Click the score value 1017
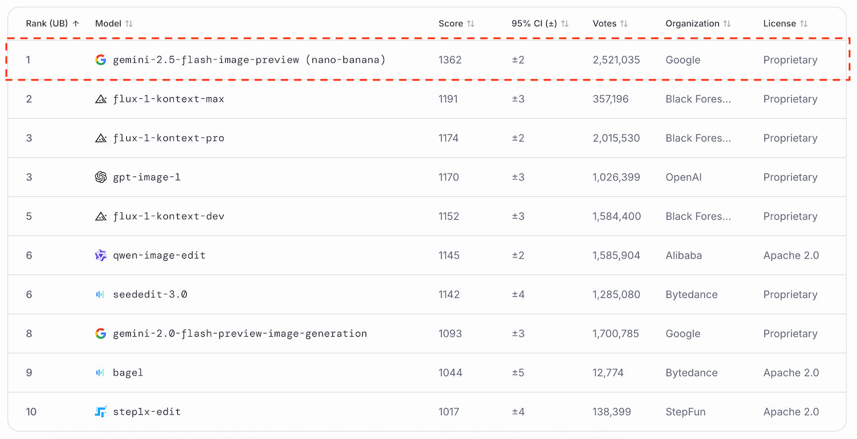This screenshot has height=439, width=857. [x=449, y=412]
